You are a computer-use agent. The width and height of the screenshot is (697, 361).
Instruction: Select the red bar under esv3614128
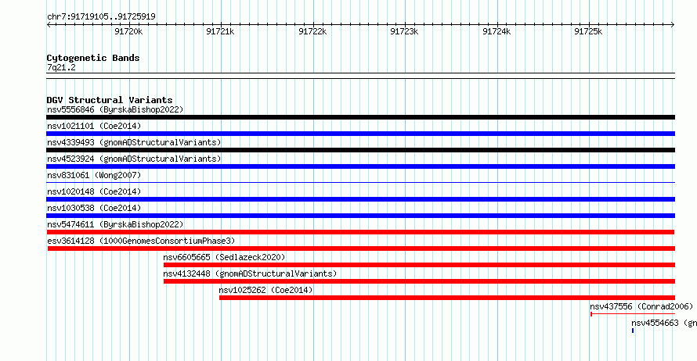pyautogui.click(x=361, y=248)
